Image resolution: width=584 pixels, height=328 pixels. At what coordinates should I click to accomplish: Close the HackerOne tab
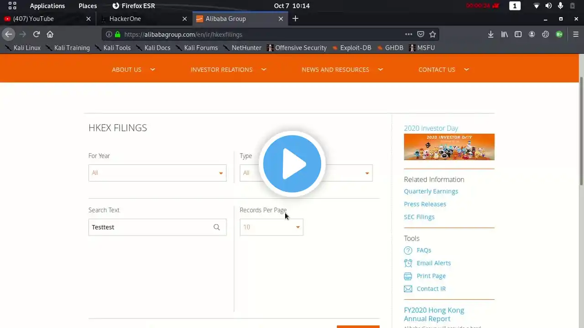[x=185, y=19]
